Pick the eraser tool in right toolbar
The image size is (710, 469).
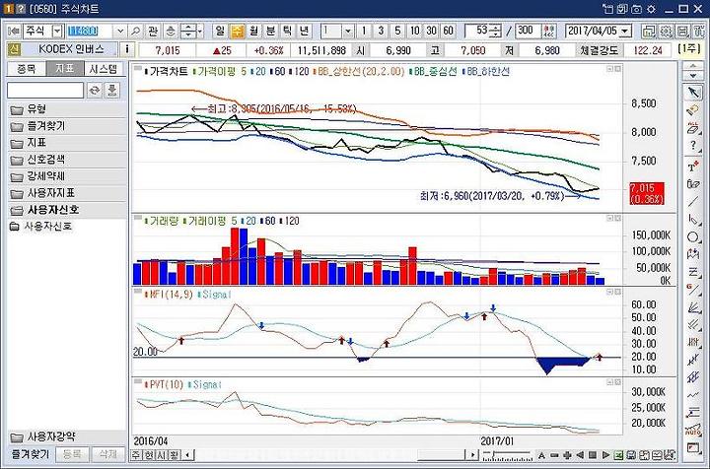pos(693,110)
